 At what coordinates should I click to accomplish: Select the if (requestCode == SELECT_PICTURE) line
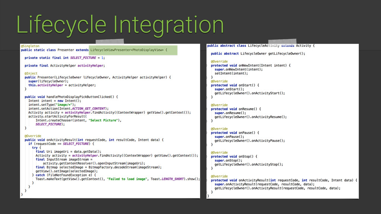coord(61,144)
